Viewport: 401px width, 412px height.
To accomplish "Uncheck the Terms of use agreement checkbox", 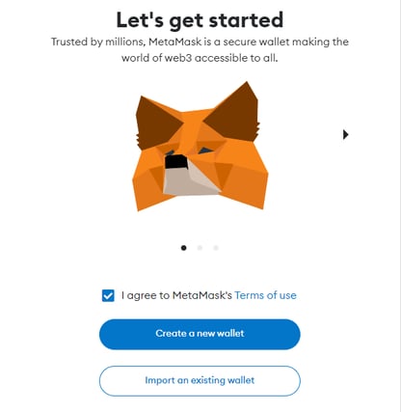I will 108,295.
